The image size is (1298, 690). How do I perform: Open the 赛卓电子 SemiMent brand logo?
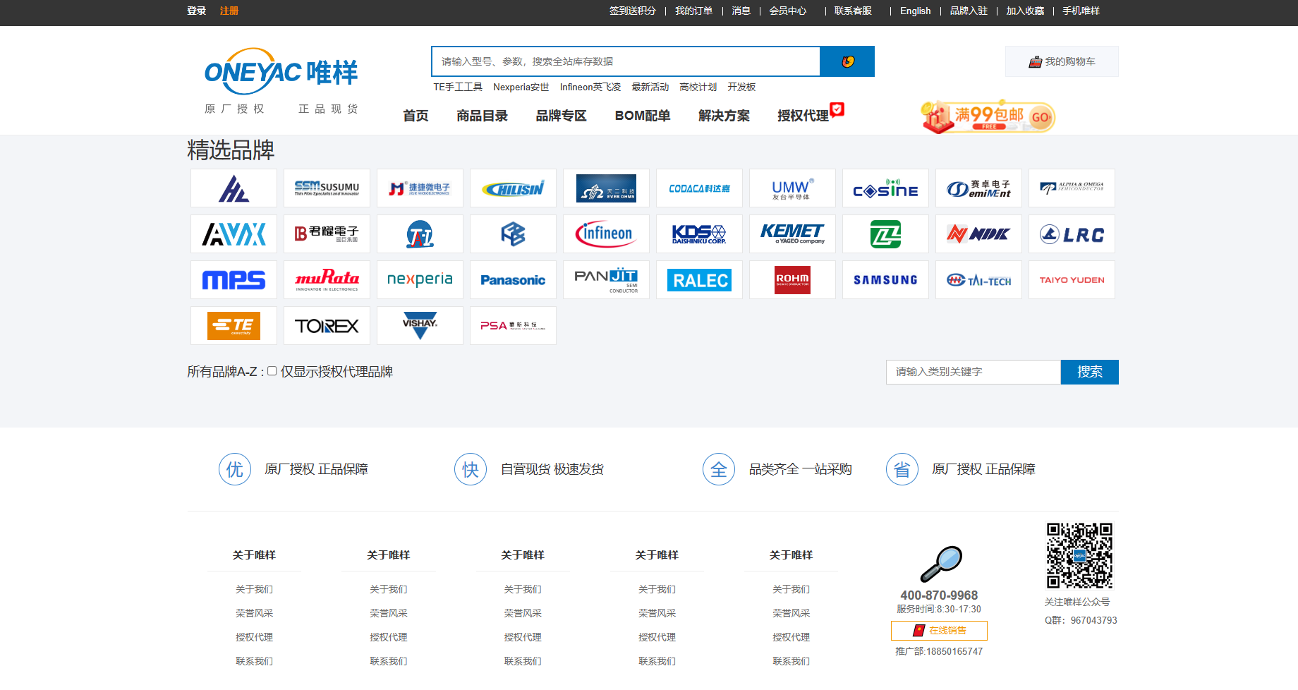(978, 188)
